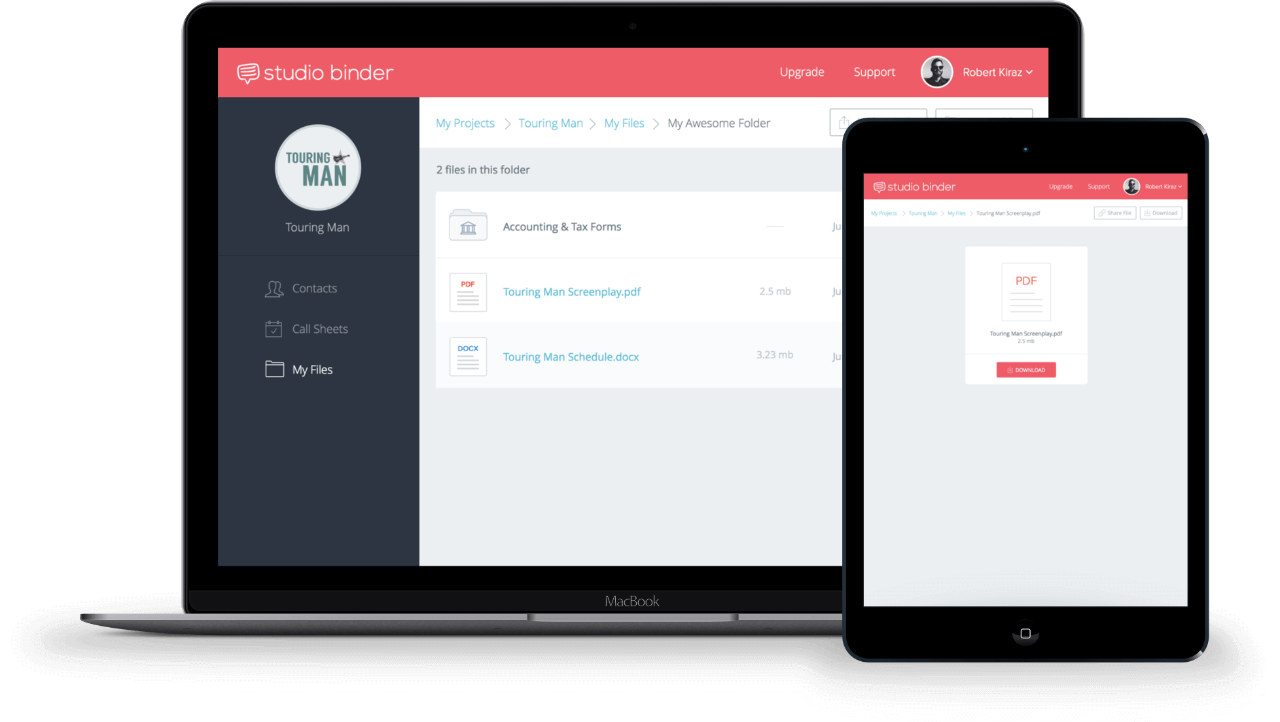This screenshot has width=1280, height=722.
Task: Click the Download button on tablet view
Action: click(x=1024, y=370)
